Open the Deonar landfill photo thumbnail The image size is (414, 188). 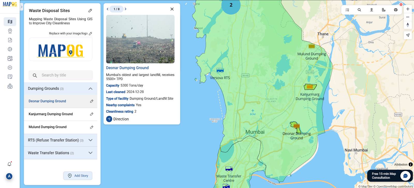click(140, 39)
